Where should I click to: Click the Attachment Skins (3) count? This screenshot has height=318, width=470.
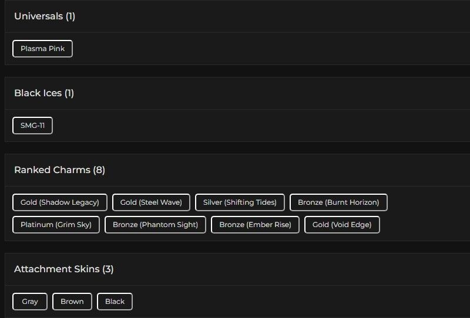(x=108, y=269)
